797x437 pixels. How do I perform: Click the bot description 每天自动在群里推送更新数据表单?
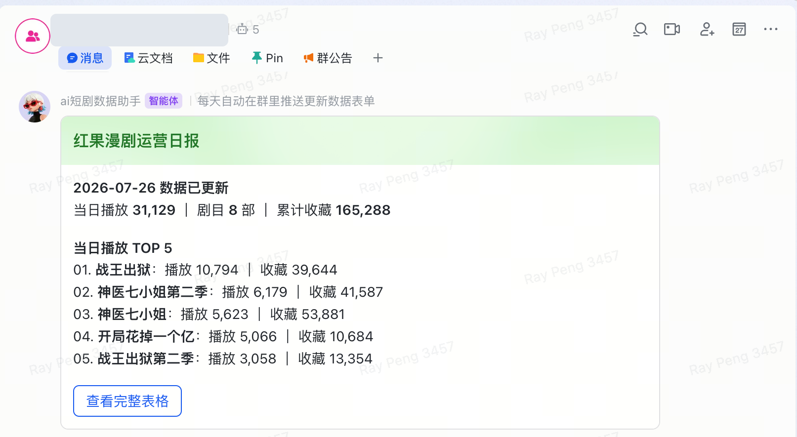(286, 101)
